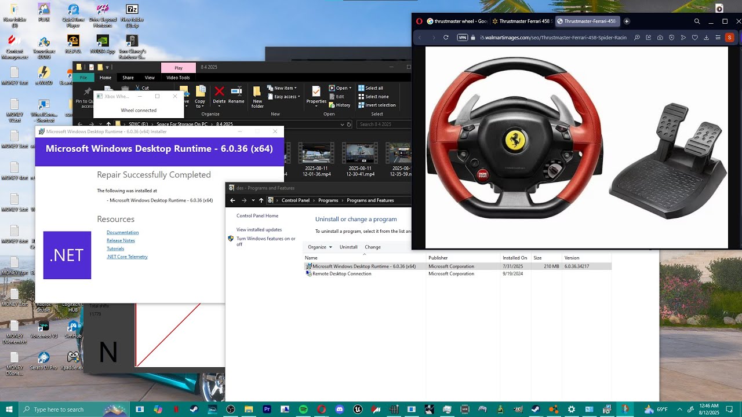
Task: Click the Walmart image URL address field
Action: click(x=553, y=37)
